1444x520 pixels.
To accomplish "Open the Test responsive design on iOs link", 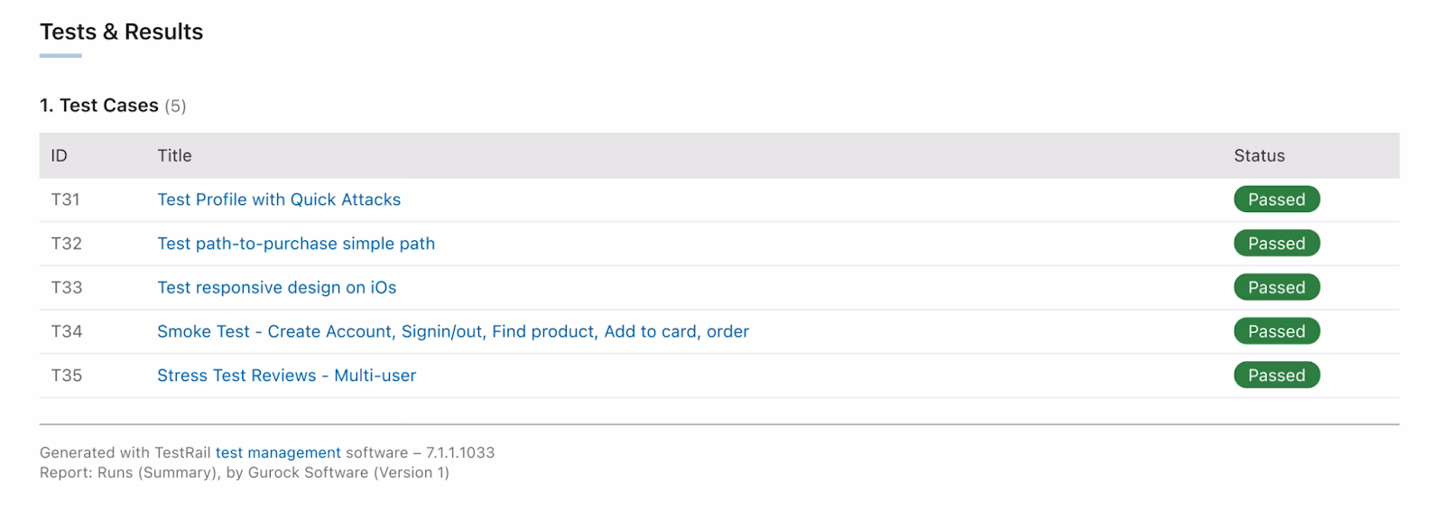I will [276, 287].
